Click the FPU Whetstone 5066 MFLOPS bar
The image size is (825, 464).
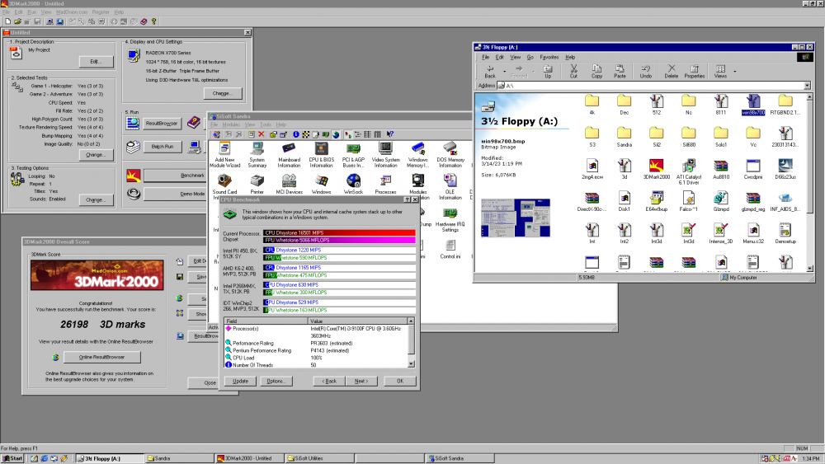339,240
